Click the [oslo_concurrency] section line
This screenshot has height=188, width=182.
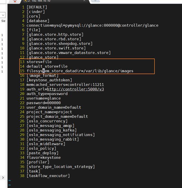tap(47, 121)
